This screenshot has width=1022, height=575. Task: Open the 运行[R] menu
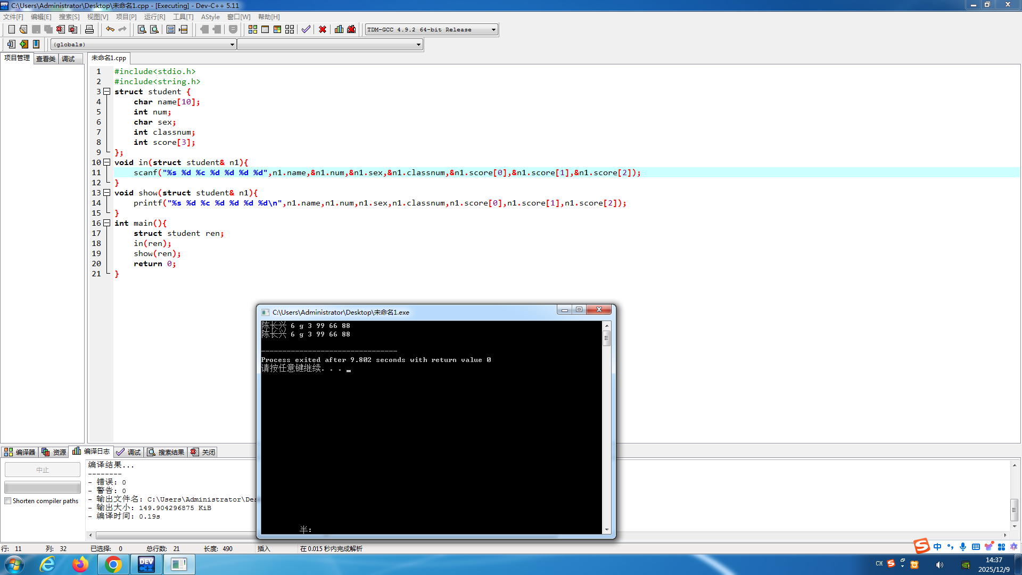click(154, 17)
